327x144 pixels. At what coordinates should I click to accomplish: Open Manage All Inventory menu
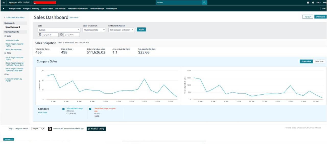coord(31,8)
